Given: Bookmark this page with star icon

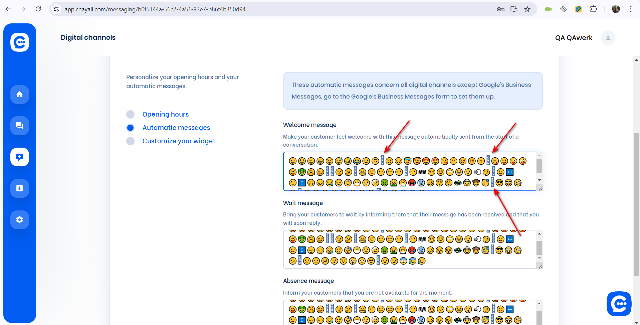Looking at the screenshot, I should pyautogui.click(x=527, y=9).
